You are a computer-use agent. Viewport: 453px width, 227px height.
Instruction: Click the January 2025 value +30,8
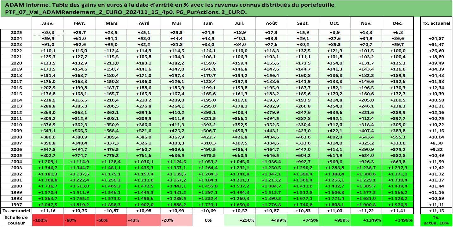pyautogui.click(x=48, y=32)
